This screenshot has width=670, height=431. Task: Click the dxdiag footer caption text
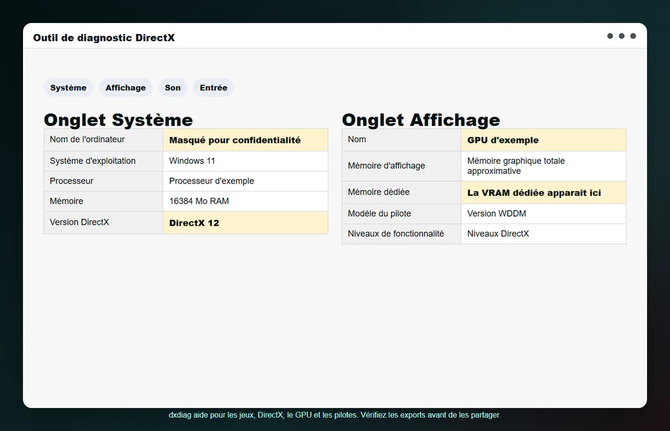coord(334,415)
